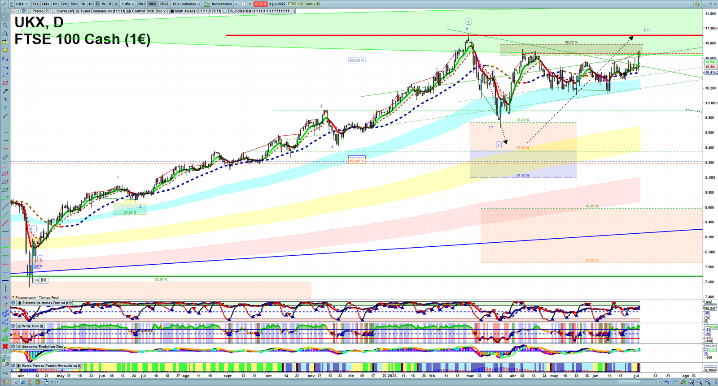The height and width of the screenshot is (386, 718).
Task: Click the zoom-in magnifier at bottom right
Action: pyautogui.click(x=708, y=382)
